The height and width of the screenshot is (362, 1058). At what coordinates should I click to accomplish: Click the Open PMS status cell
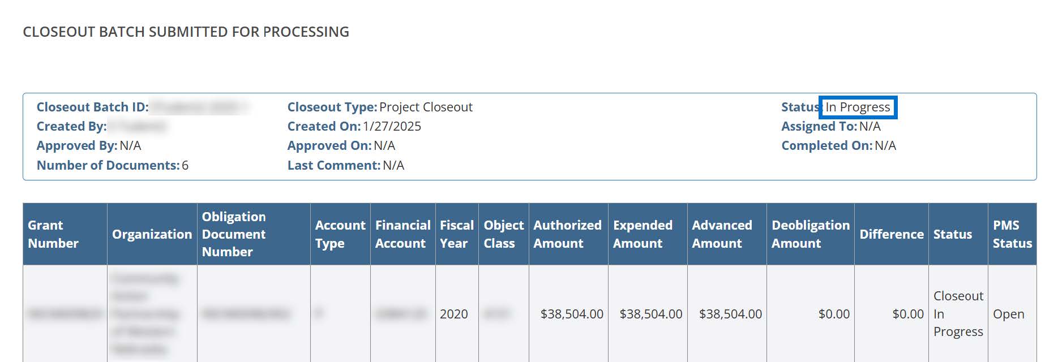coord(1008,314)
